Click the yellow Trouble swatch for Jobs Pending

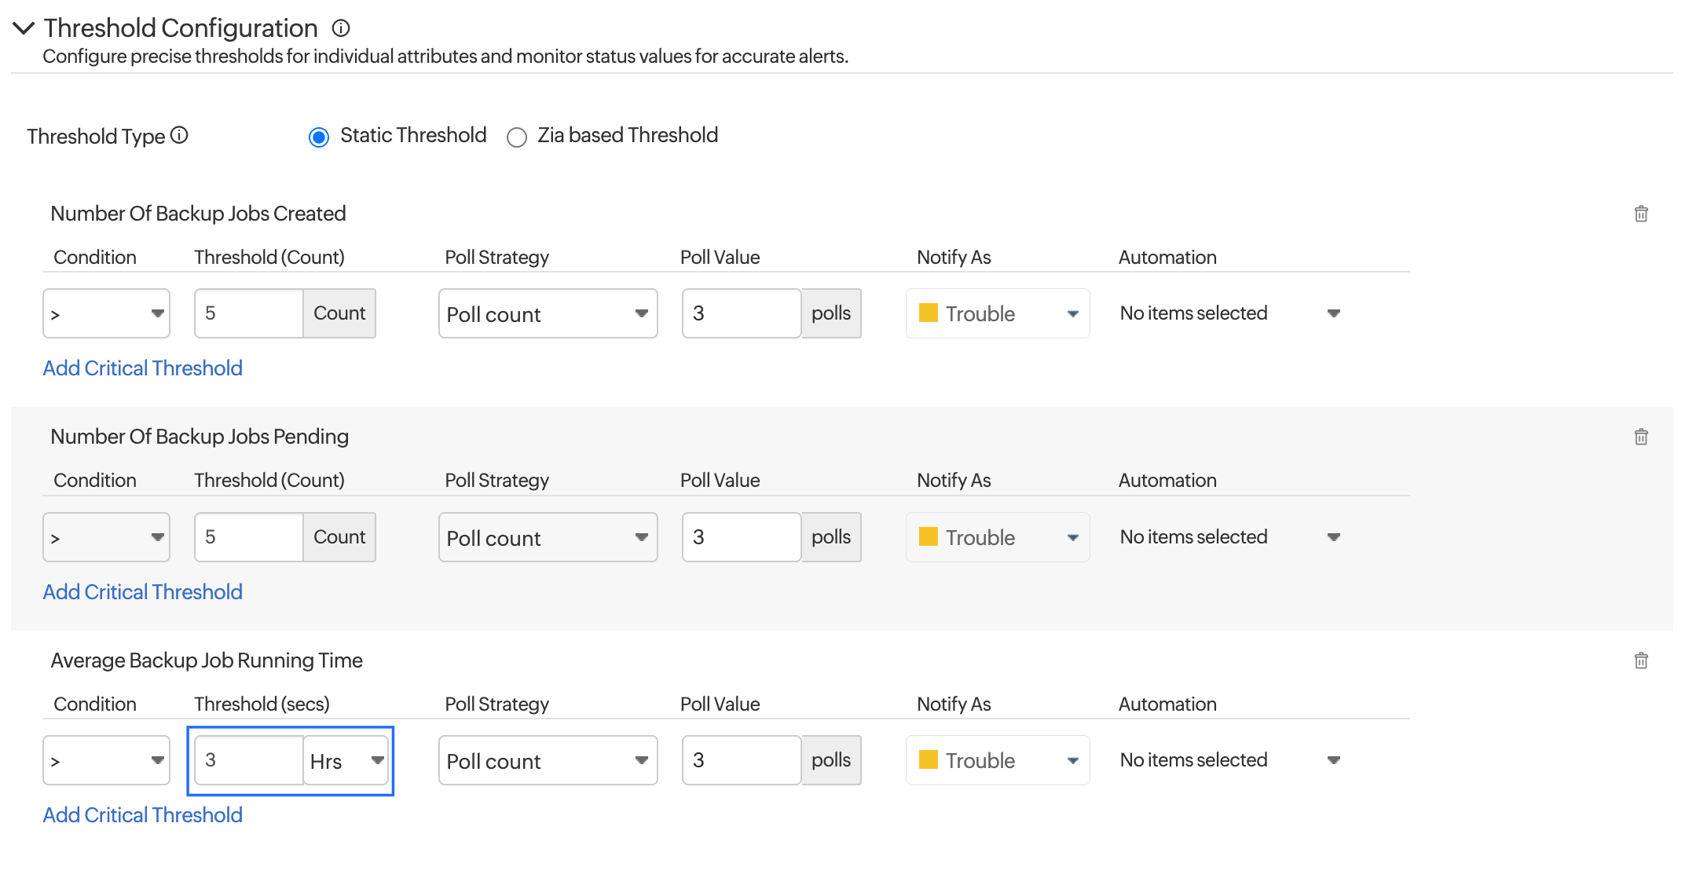928,536
